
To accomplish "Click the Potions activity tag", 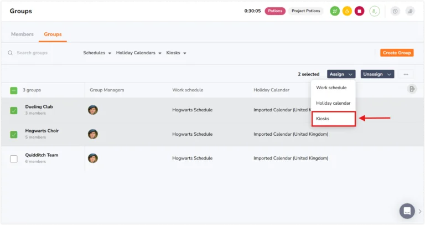I will click(x=275, y=11).
